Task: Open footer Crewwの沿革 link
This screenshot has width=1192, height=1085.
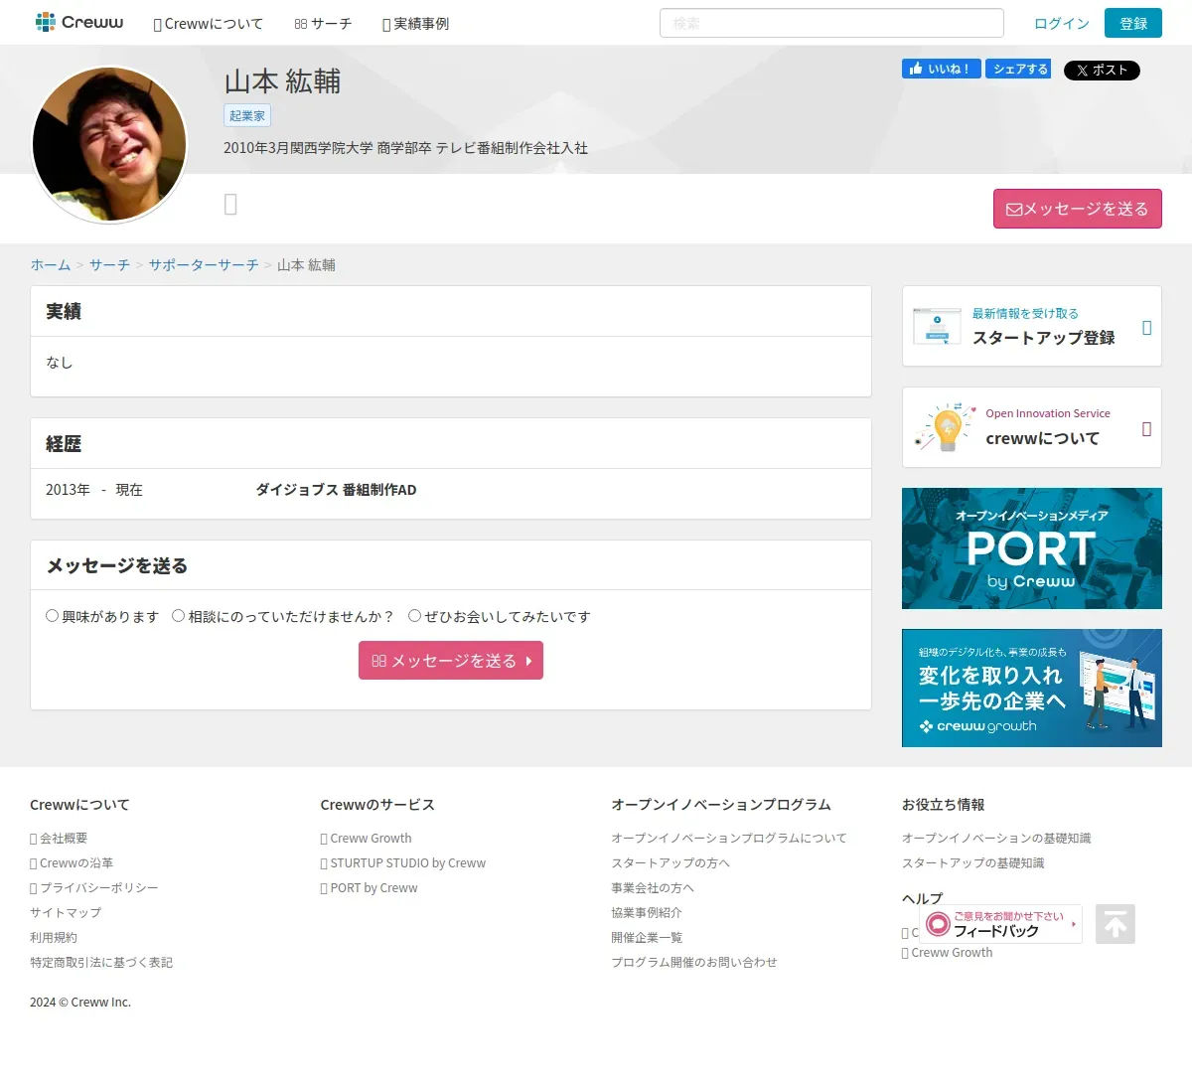Action: pyautogui.click(x=72, y=863)
